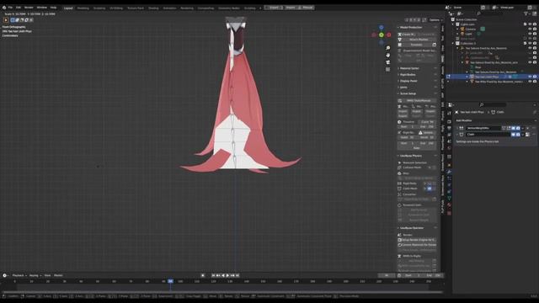This screenshot has height=303, width=539.
Task: Click the Cloth modifier icon
Action: pos(462,135)
